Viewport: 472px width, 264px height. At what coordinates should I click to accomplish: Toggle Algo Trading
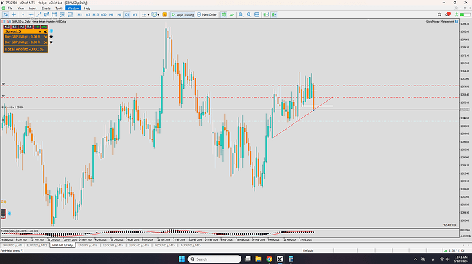pos(183,14)
